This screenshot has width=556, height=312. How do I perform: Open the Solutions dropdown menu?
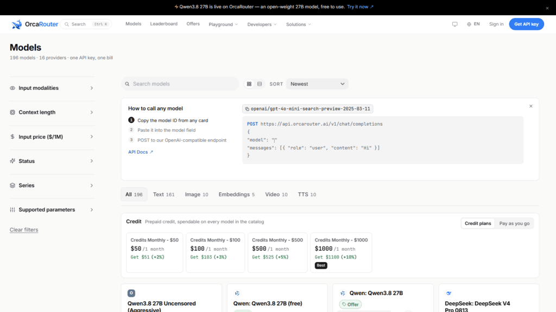(299, 24)
